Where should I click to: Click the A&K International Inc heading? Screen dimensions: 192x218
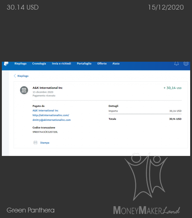[48, 88]
